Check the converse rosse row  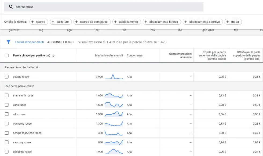(x=7, y=124)
